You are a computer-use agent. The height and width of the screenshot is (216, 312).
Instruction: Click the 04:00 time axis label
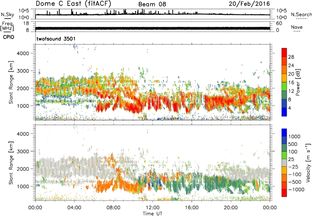[x=74, y=208]
